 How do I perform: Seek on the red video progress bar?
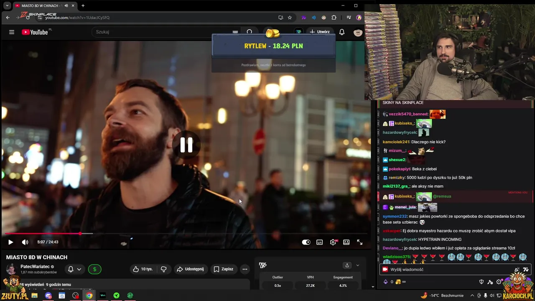[x=186, y=234]
